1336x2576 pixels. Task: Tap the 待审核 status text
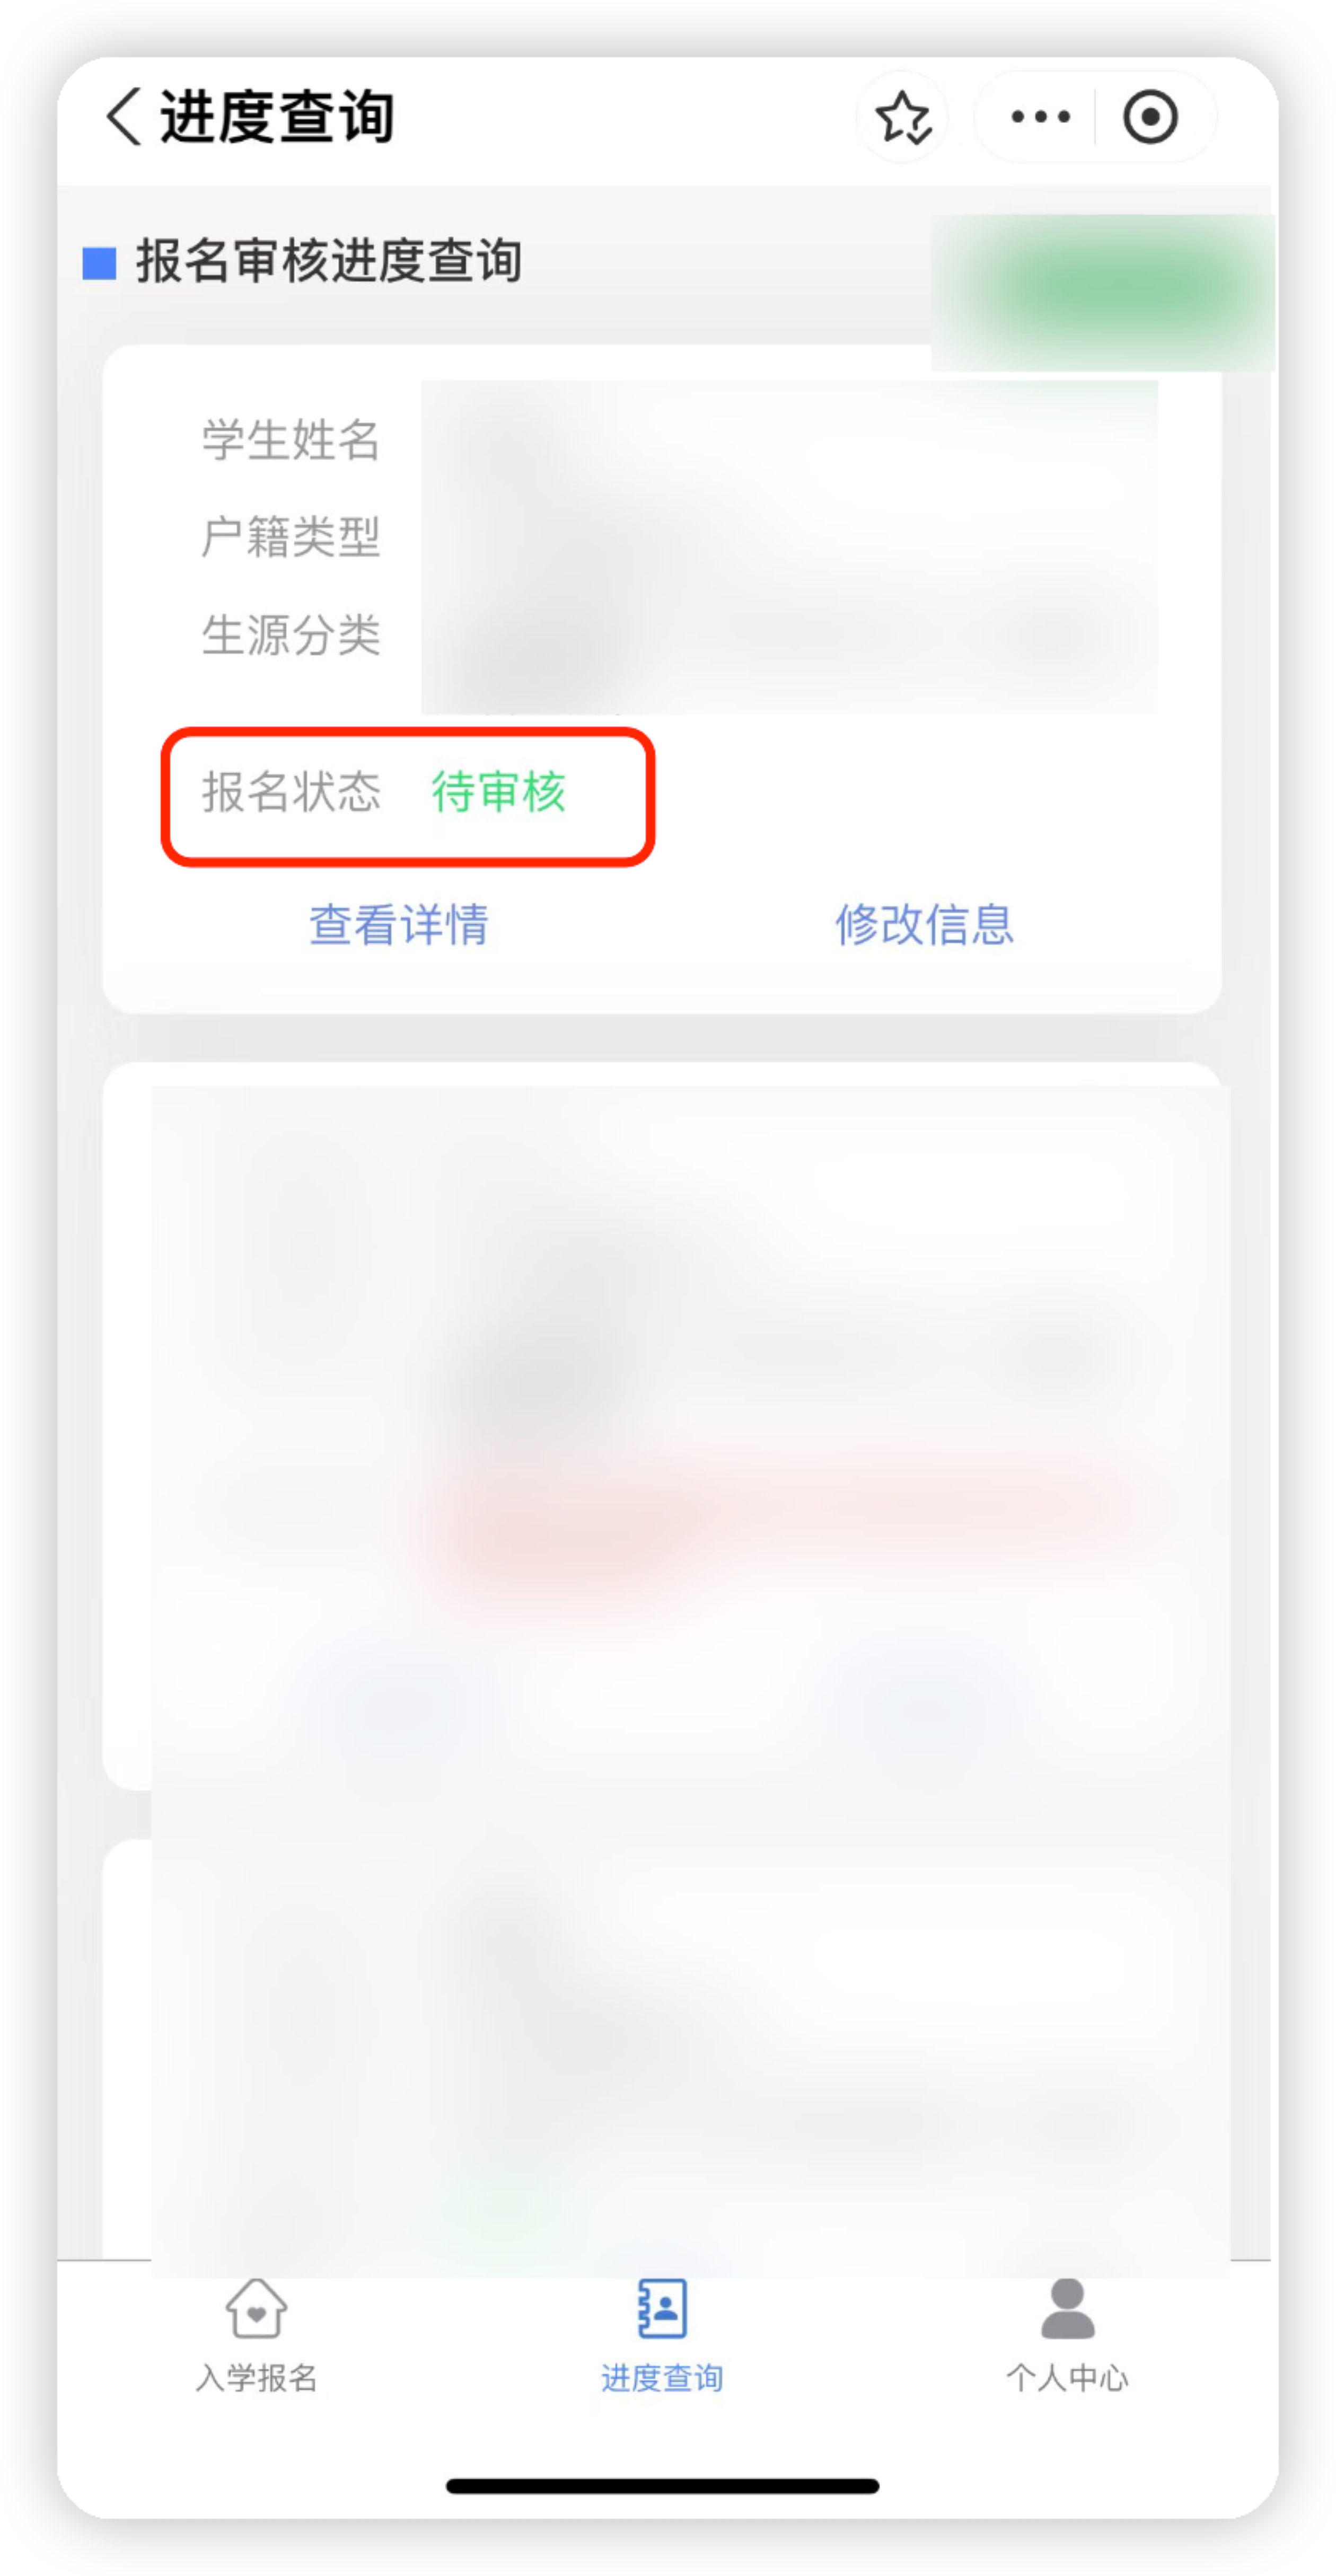pyautogui.click(x=498, y=791)
